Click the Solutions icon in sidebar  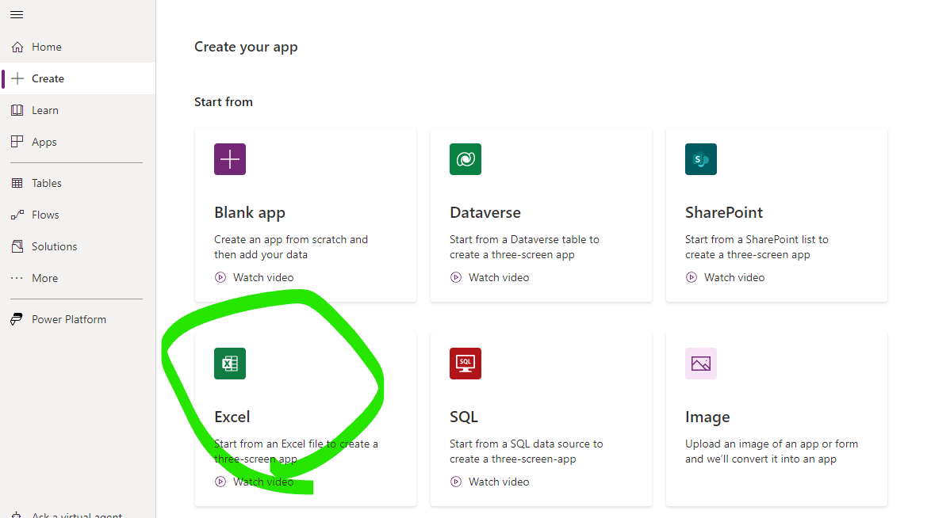[x=17, y=246]
